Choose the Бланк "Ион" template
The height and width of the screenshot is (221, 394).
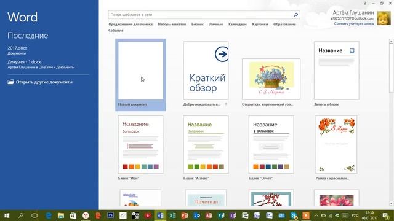pos(140,145)
